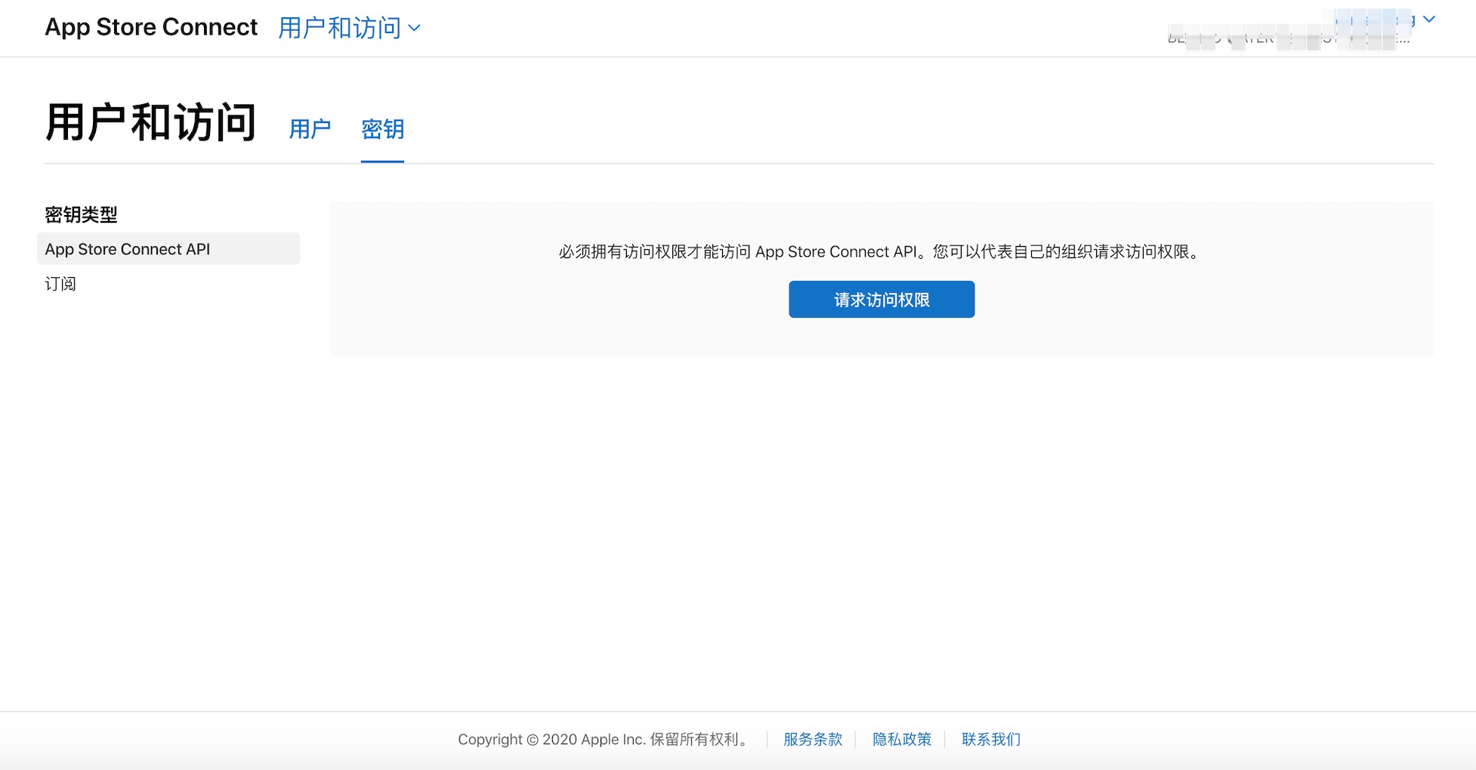Choose App Store Connect API key type

168,248
